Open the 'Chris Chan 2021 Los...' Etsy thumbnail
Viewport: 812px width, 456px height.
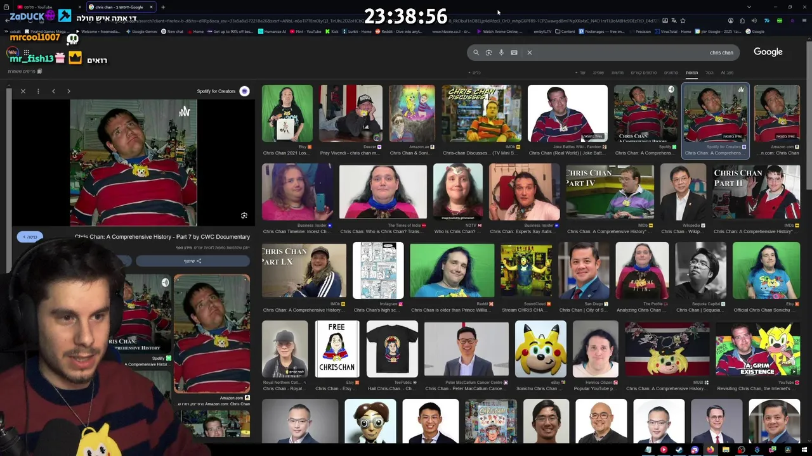click(287, 113)
